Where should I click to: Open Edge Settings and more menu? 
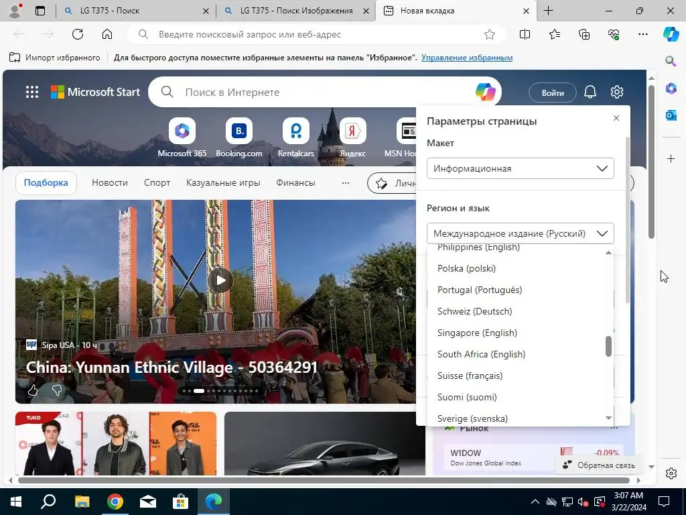click(643, 34)
